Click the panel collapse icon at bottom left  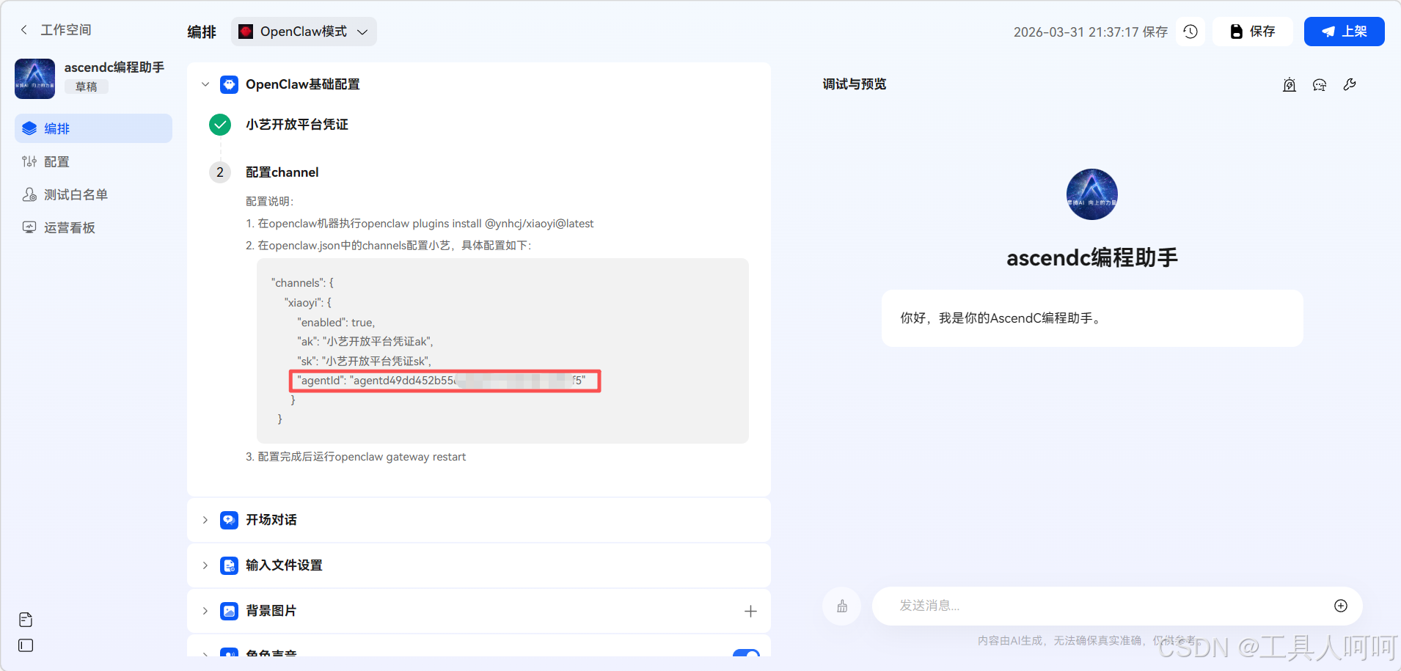pos(25,646)
